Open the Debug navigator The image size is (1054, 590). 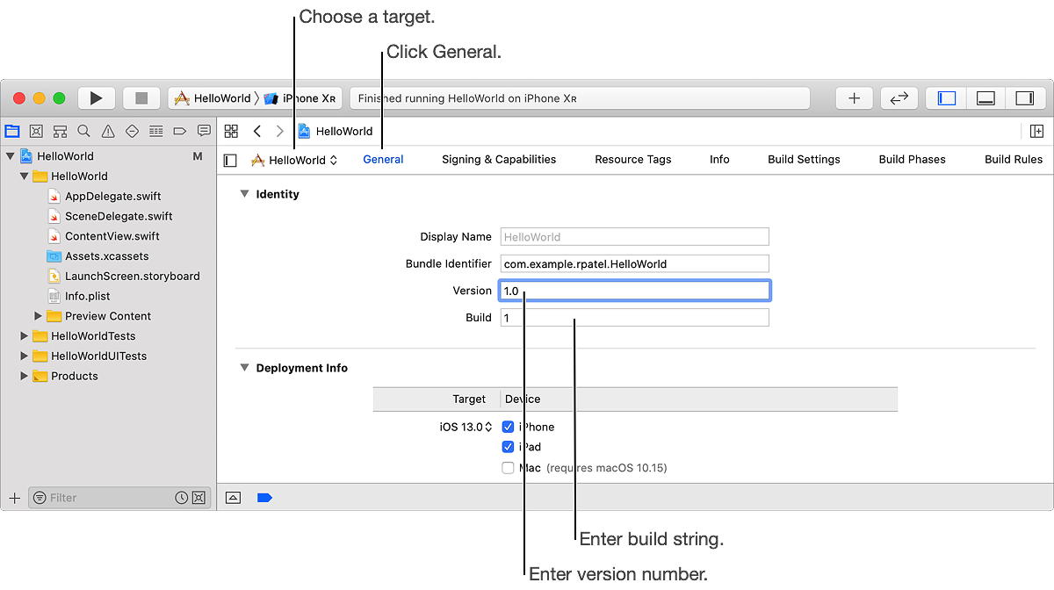[155, 131]
